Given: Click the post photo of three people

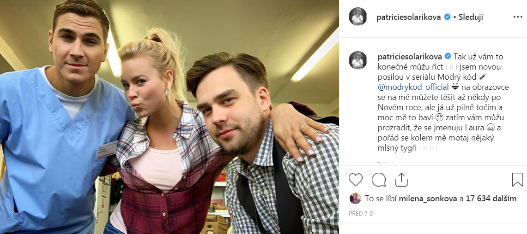Looking at the screenshot, I should pyautogui.click(x=170, y=117).
